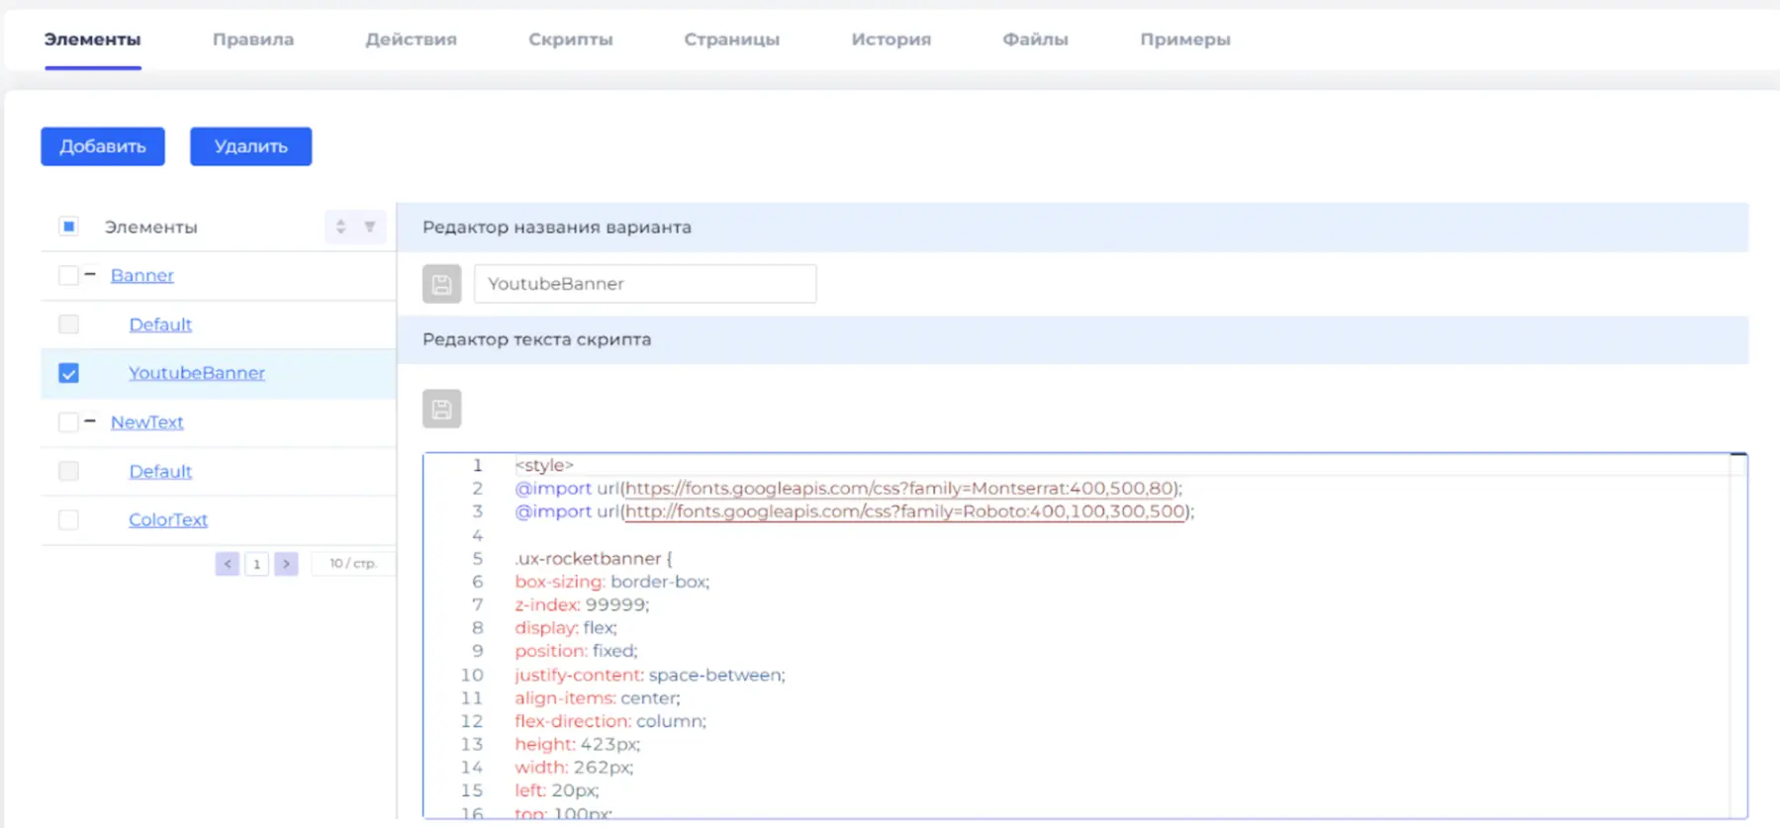1780x828 pixels.
Task: Tick the Banner row checkbox
Action: click(68, 275)
